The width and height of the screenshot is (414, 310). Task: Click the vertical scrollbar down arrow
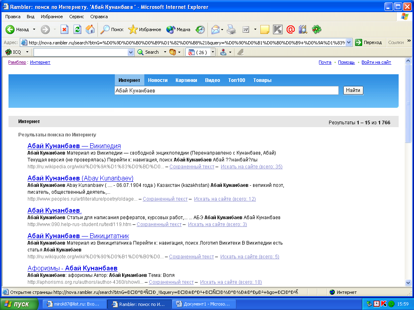tap(408, 283)
